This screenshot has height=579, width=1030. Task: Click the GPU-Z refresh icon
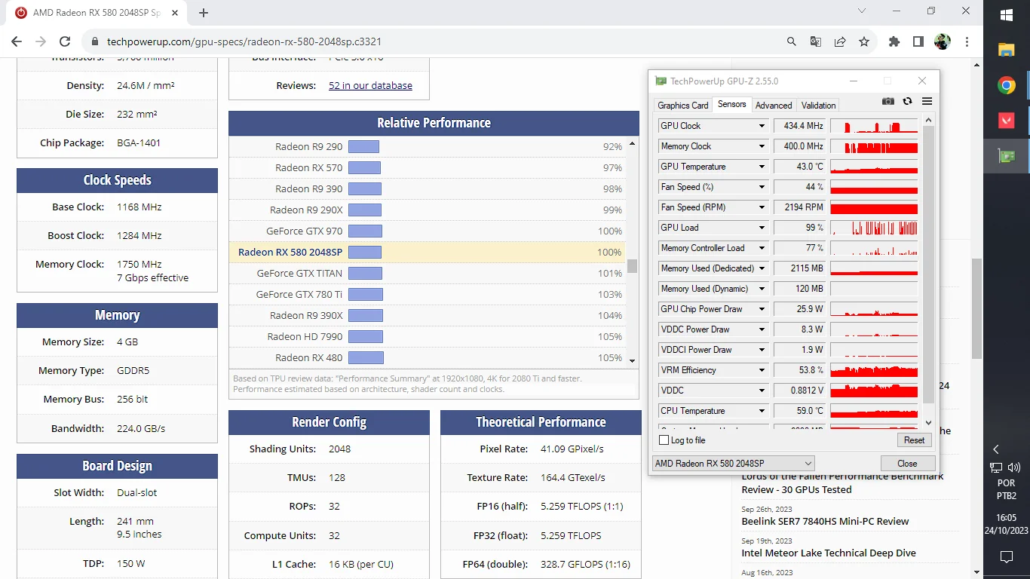pyautogui.click(x=908, y=102)
